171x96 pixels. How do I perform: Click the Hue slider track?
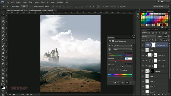pos(120,55)
